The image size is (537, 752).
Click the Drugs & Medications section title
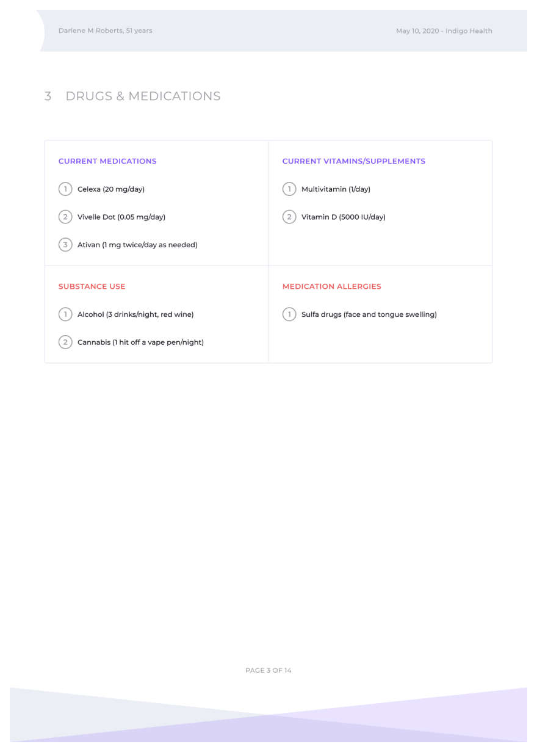pyautogui.click(x=143, y=96)
